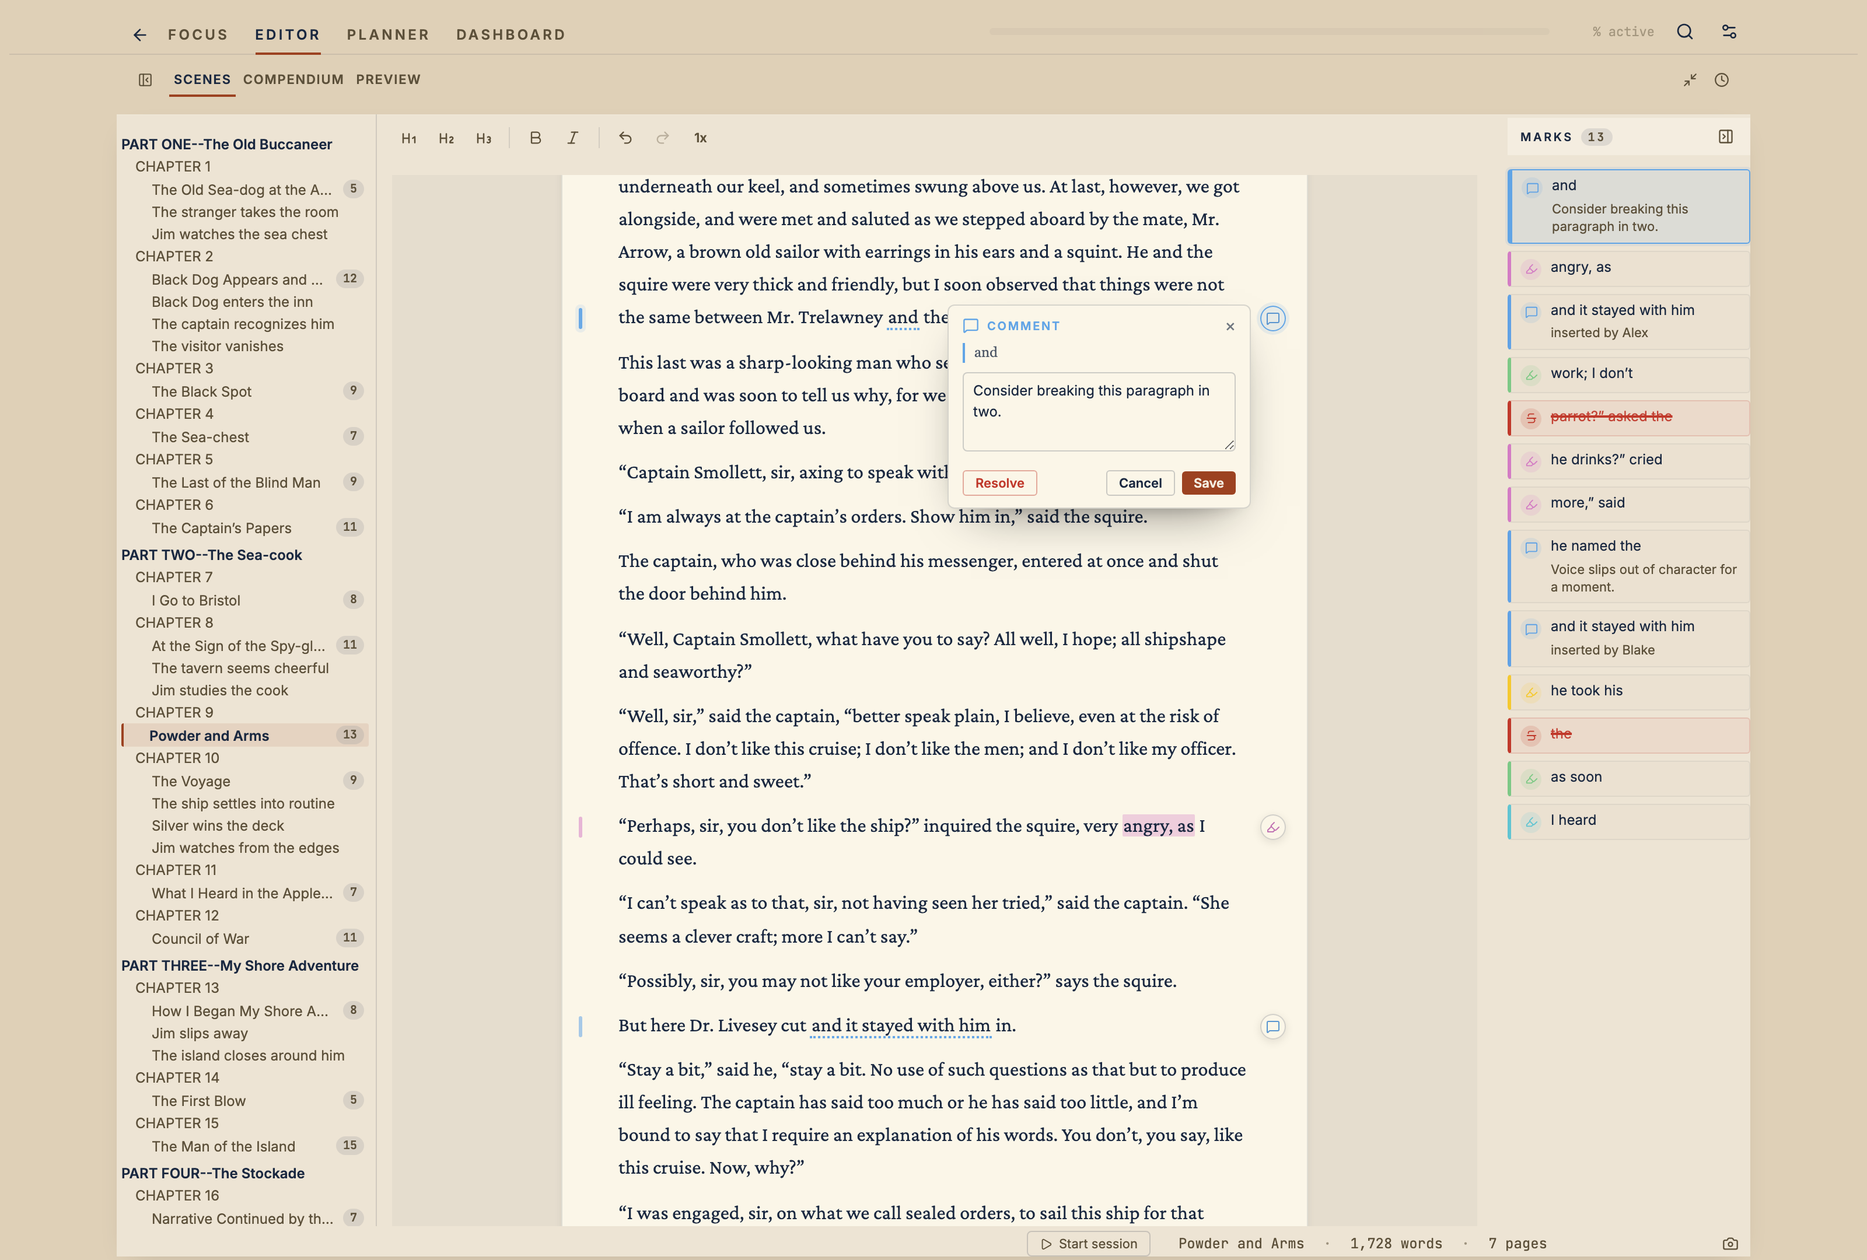This screenshot has height=1260, width=1867.
Task: Open 'The Black Spot' scene
Action: click(x=201, y=392)
